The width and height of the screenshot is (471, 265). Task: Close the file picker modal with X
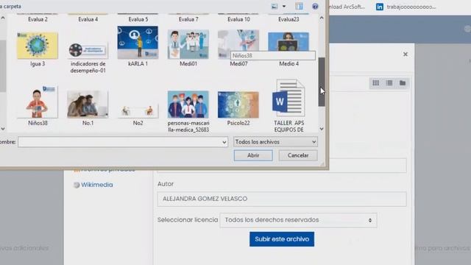pos(406,54)
